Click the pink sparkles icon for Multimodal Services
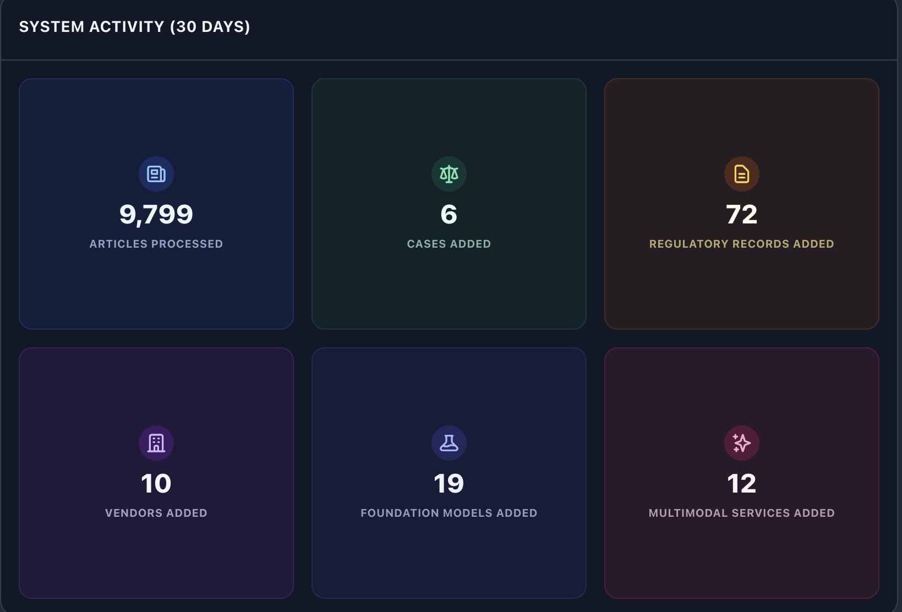Screen dimensions: 902x612 coord(741,443)
